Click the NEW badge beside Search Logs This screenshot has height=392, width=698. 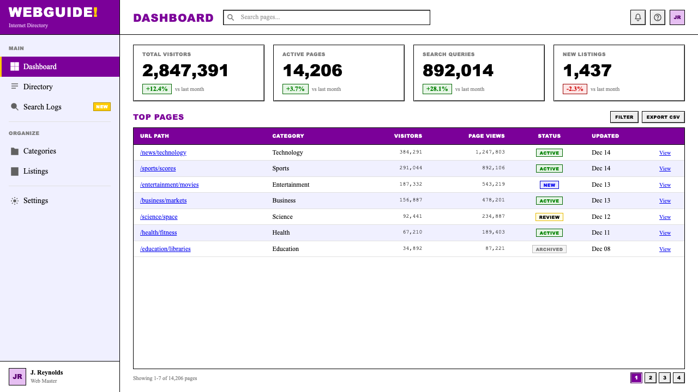tap(102, 107)
